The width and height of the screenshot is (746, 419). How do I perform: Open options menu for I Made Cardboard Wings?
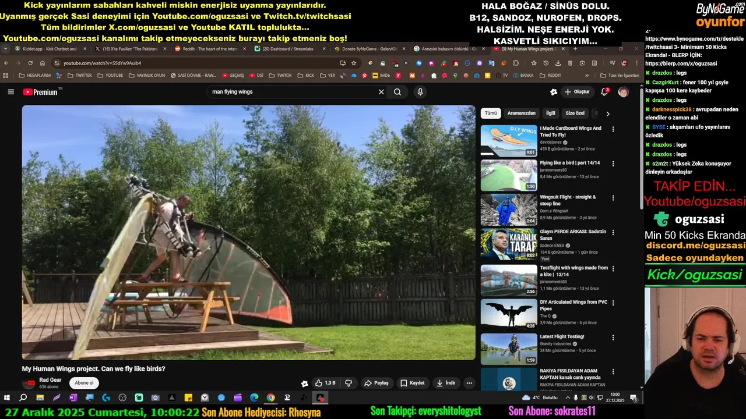click(x=613, y=129)
